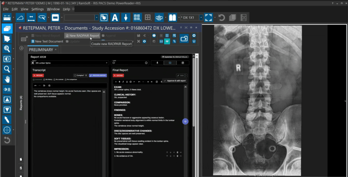Click the lumbar spine X-ray image
This screenshot has width=348, height=177.
click(257, 100)
